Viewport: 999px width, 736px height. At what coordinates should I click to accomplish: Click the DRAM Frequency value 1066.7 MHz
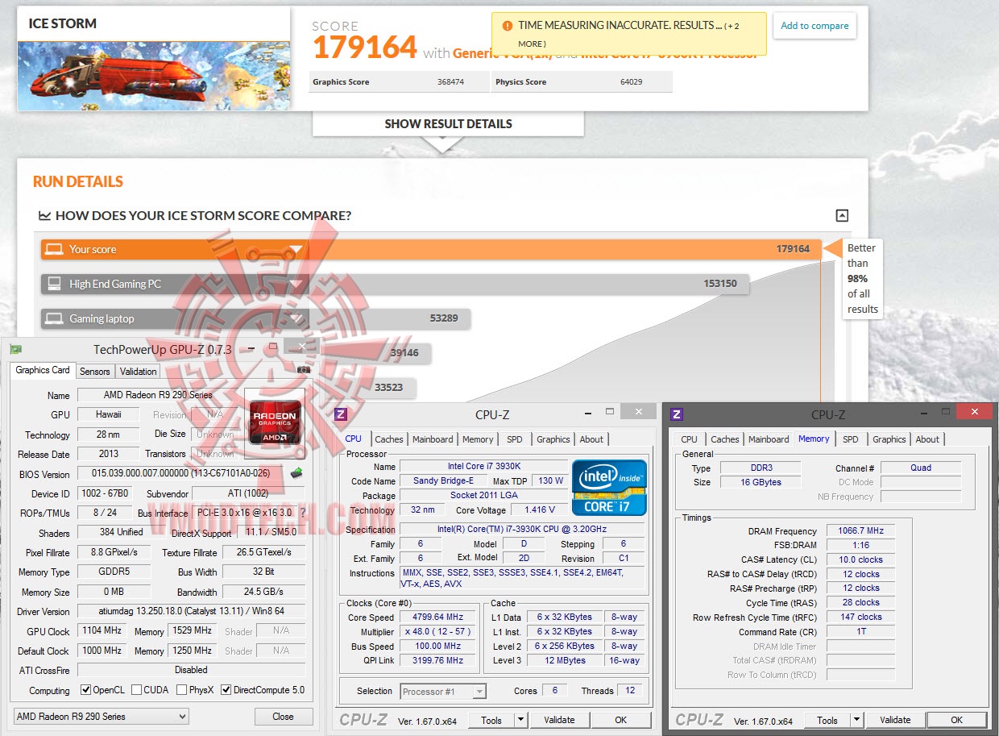pos(860,531)
